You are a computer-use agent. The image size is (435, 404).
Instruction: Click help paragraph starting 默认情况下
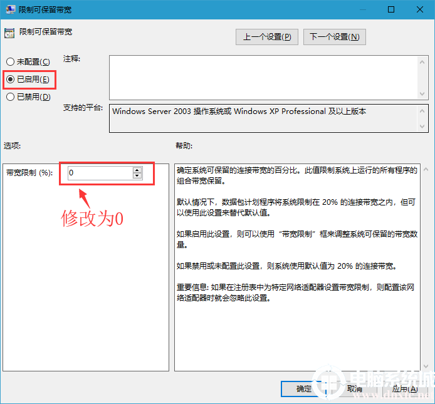(x=296, y=207)
